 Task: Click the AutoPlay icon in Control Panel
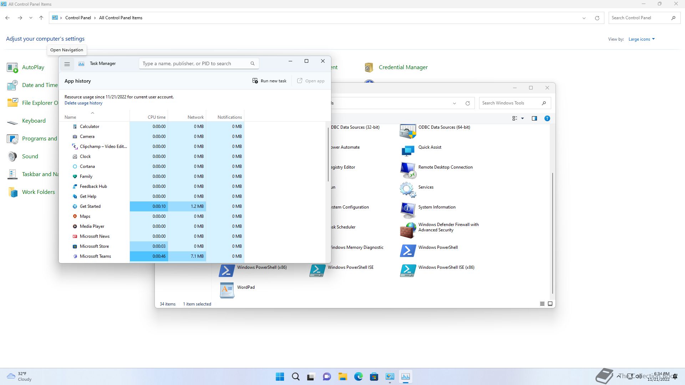point(12,67)
